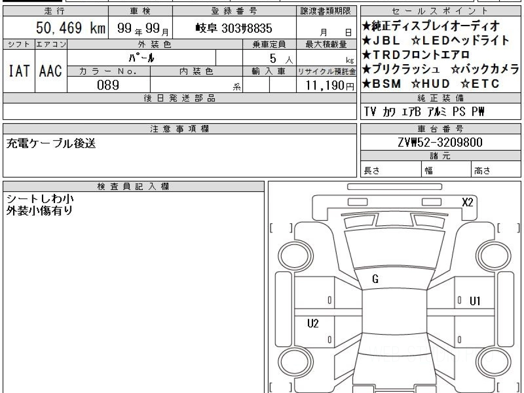Image resolution: width=524 pixels, height=393 pixels.
Task: Click the 後日発送部品 section header
Action: pos(179,98)
